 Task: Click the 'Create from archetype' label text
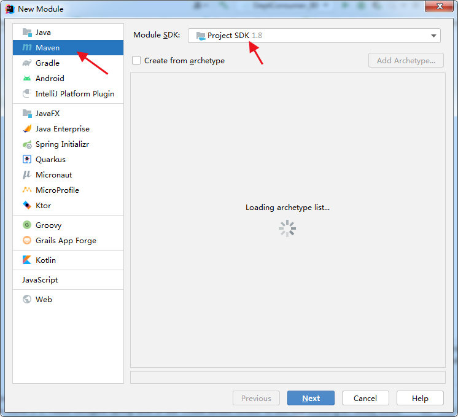[184, 61]
